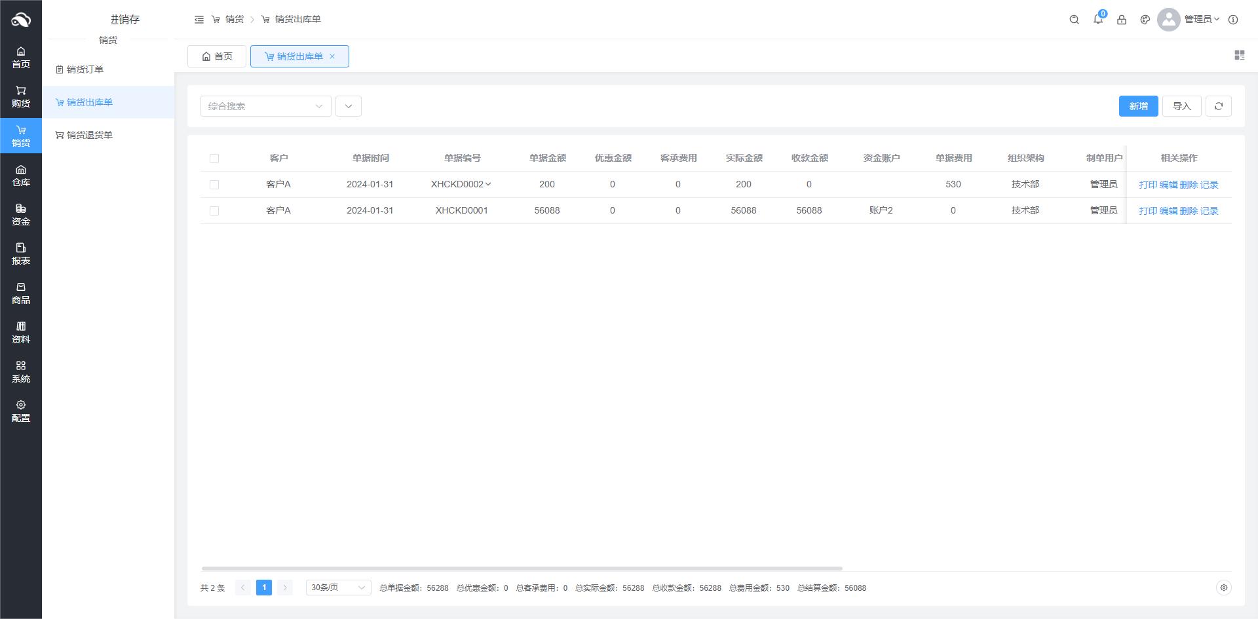This screenshot has height=619, width=1258.
Task: Open table column settings gear icon
Action: [x=1223, y=588]
